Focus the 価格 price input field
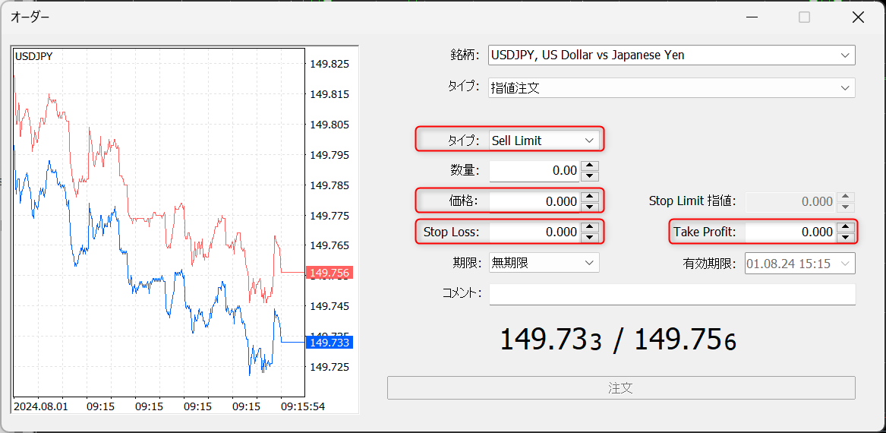Screen dimensions: 886x433 coord(534,201)
